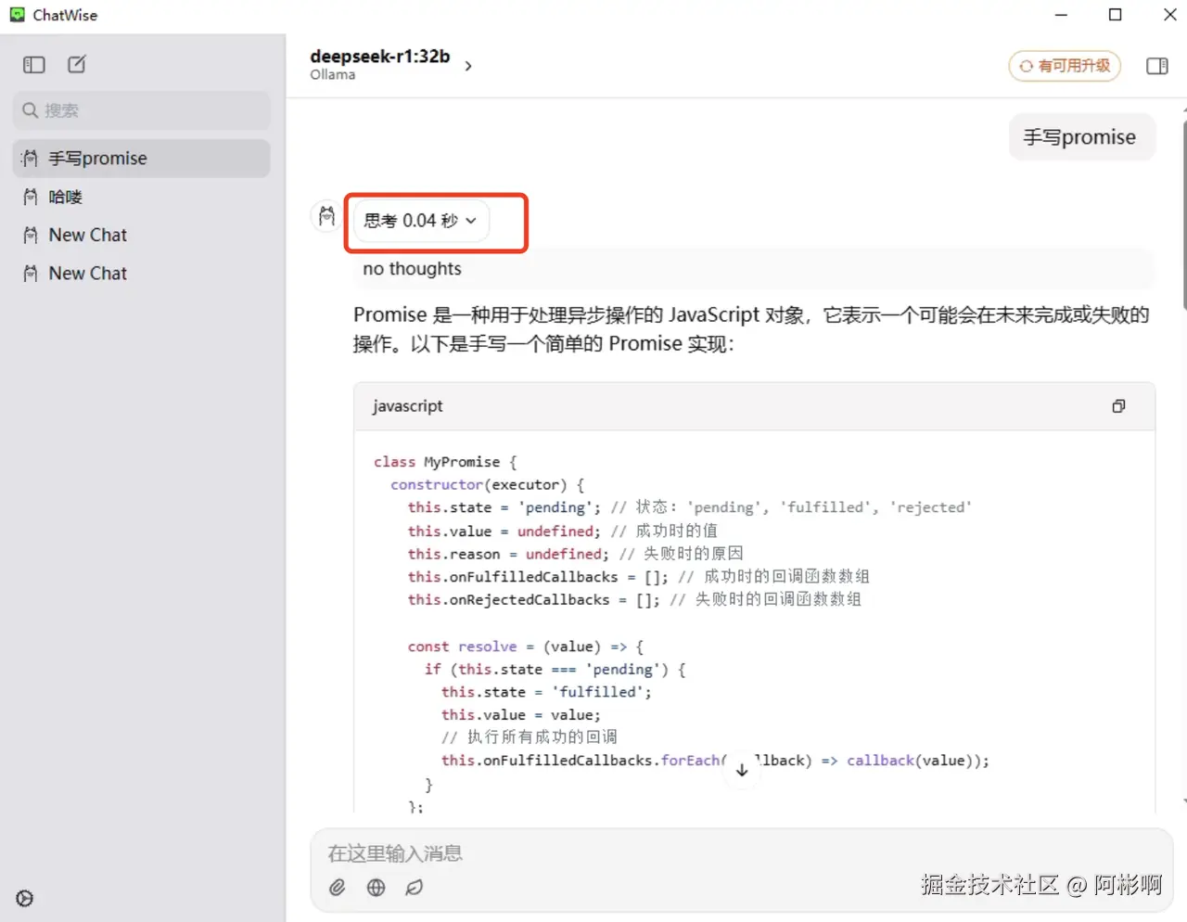The image size is (1187, 922).
Task: Click the Ollama provider label
Action: (x=333, y=74)
